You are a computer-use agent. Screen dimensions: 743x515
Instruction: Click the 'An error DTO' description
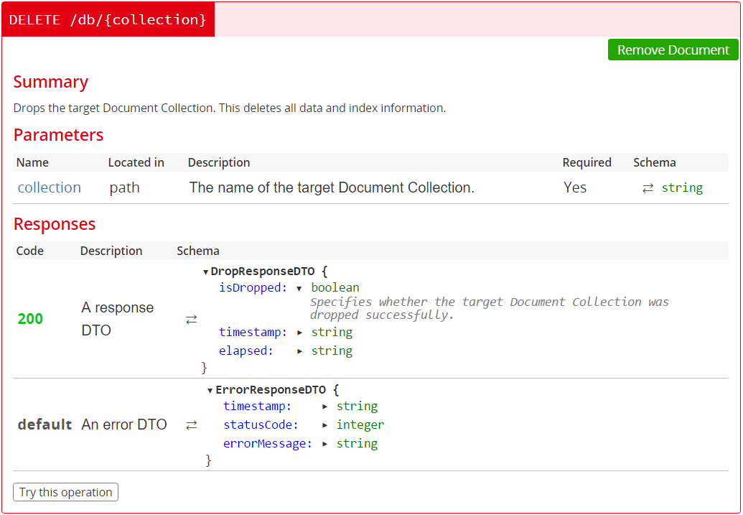click(x=124, y=424)
